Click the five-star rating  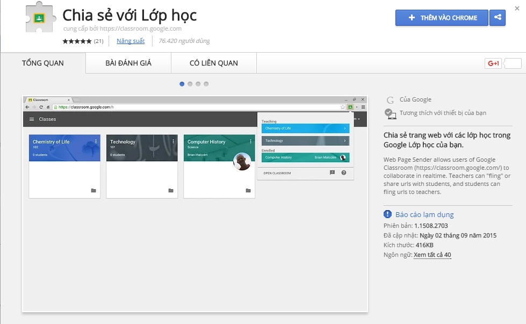point(77,41)
